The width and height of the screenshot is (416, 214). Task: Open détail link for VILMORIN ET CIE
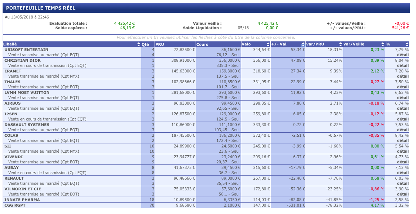403,194
